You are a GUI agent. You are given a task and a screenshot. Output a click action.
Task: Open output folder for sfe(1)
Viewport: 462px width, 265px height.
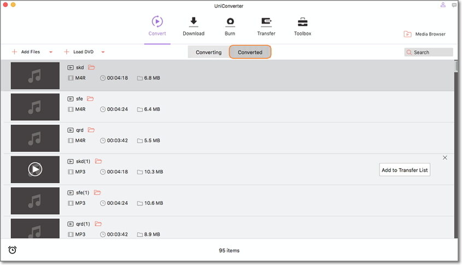click(97, 192)
